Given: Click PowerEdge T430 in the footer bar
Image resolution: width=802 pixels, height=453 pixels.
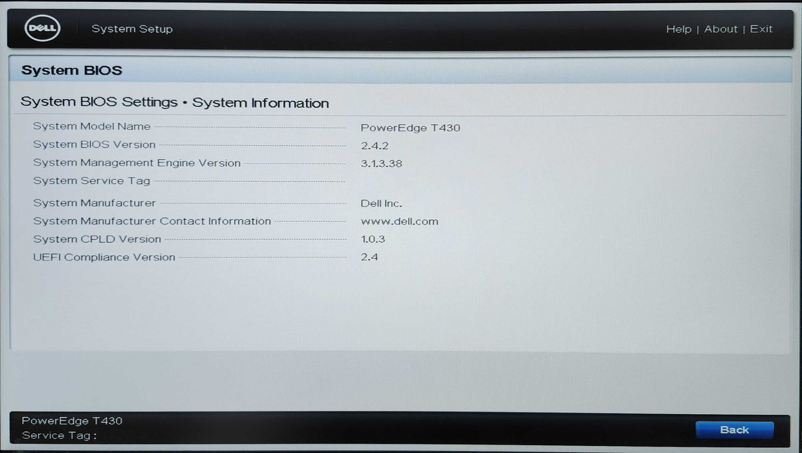Looking at the screenshot, I should [72, 421].
